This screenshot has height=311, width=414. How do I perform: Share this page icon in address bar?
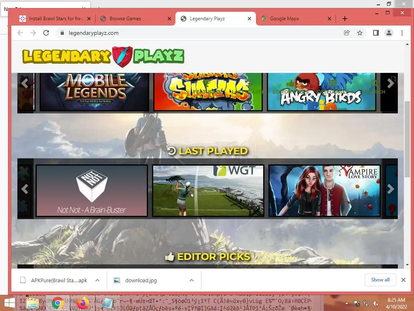[346, 33]
